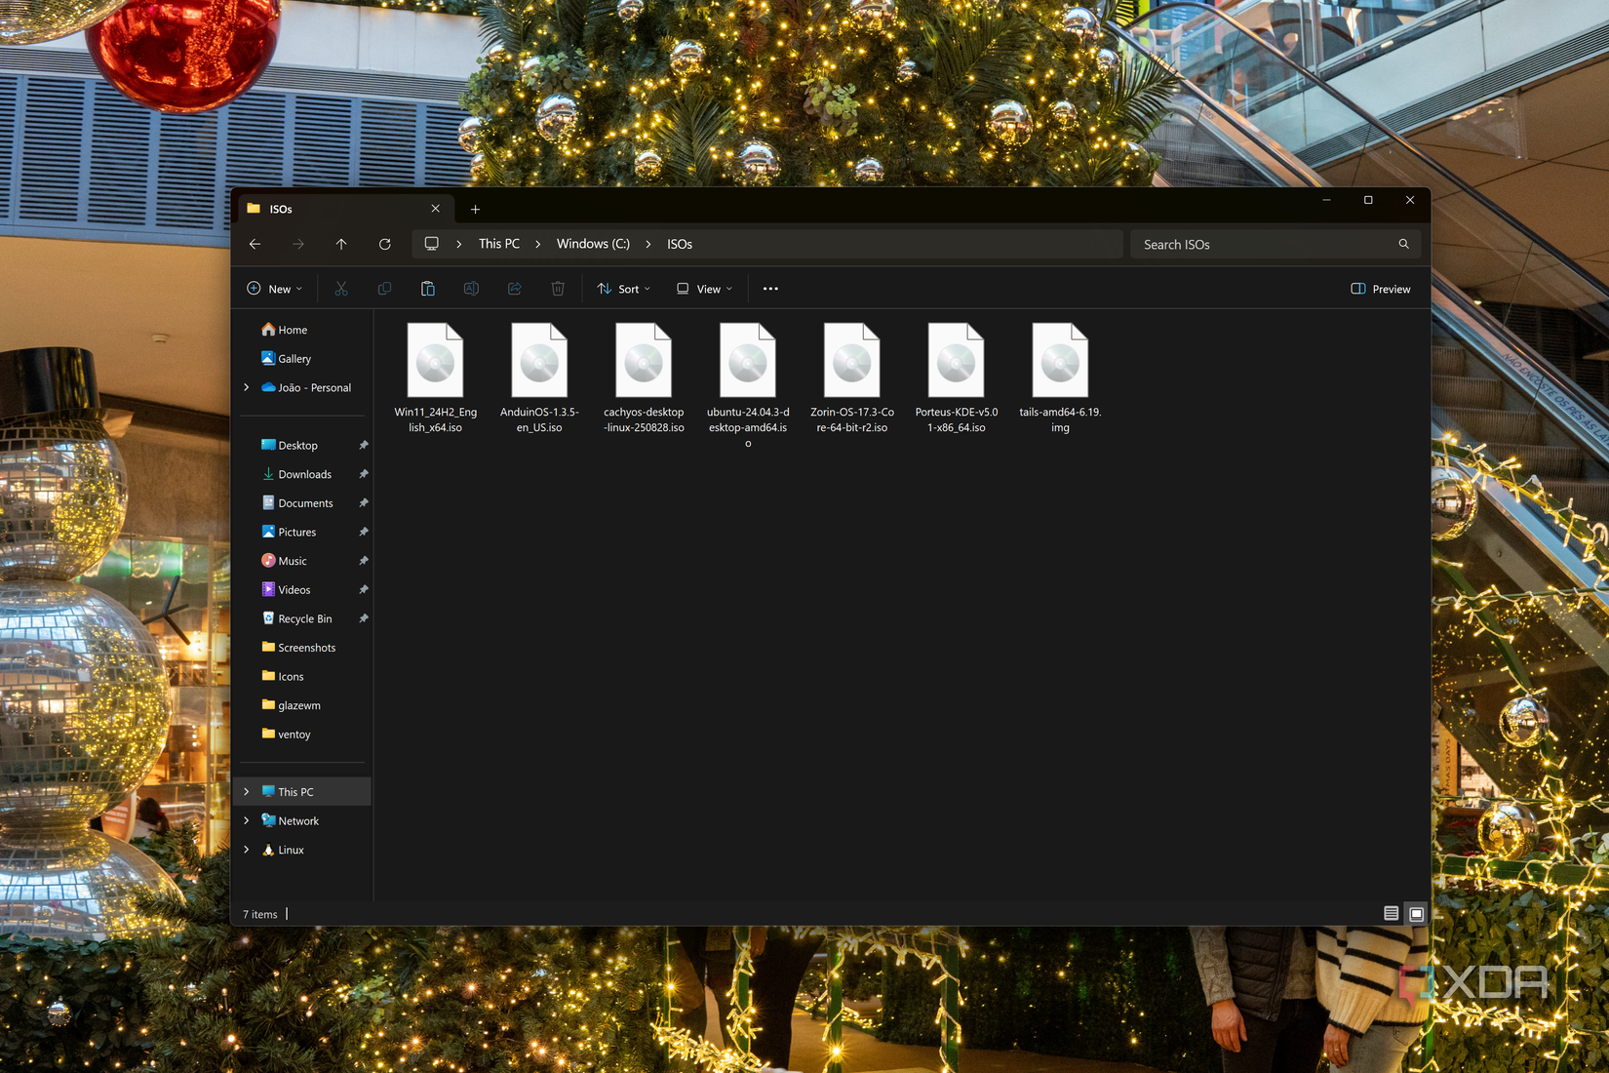Click the search magnifier icon
The height and width of the screenshot is (1073, 1609).
coord(1403,244)
